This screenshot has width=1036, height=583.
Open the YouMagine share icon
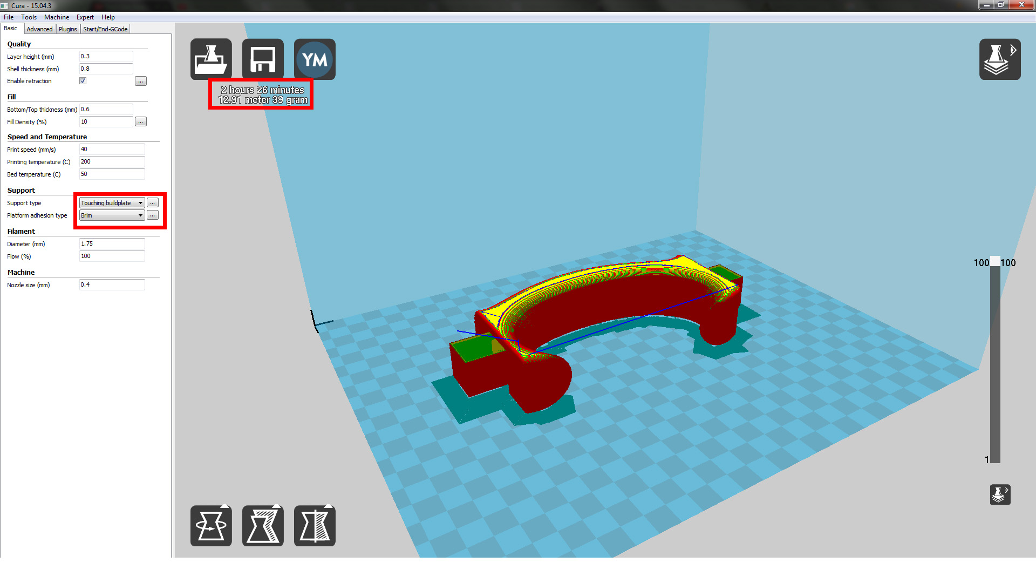pos(315,59)
